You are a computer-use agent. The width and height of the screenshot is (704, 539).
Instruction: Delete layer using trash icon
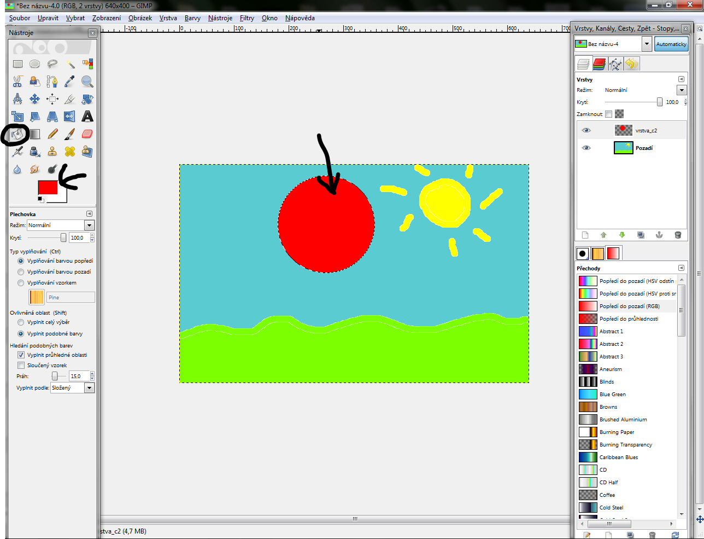coord(678,235)
